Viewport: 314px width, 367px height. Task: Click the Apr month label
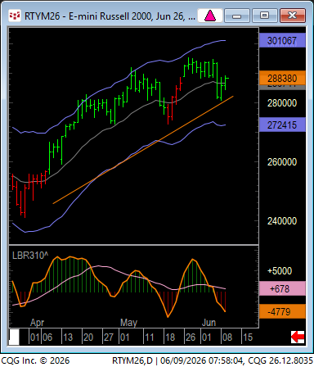point(37,323)
